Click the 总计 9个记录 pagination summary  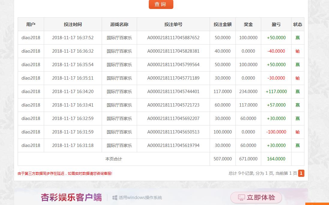pos(263,173)
